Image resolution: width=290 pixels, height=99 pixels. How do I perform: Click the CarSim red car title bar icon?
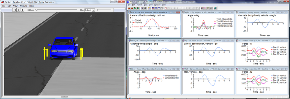pyautogui.click(x=3, y=2)
